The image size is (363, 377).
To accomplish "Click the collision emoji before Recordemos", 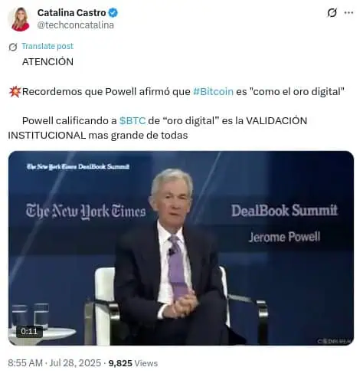I will [15, 92].
